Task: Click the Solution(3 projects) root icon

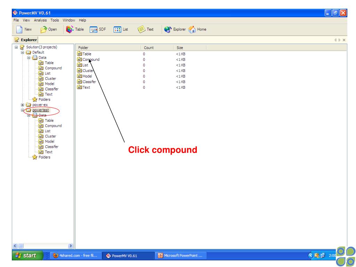Action: (22, 47)
